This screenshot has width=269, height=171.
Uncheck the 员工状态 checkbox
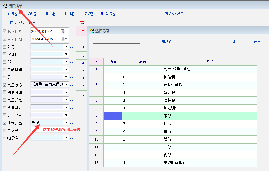tap(4, 85)
